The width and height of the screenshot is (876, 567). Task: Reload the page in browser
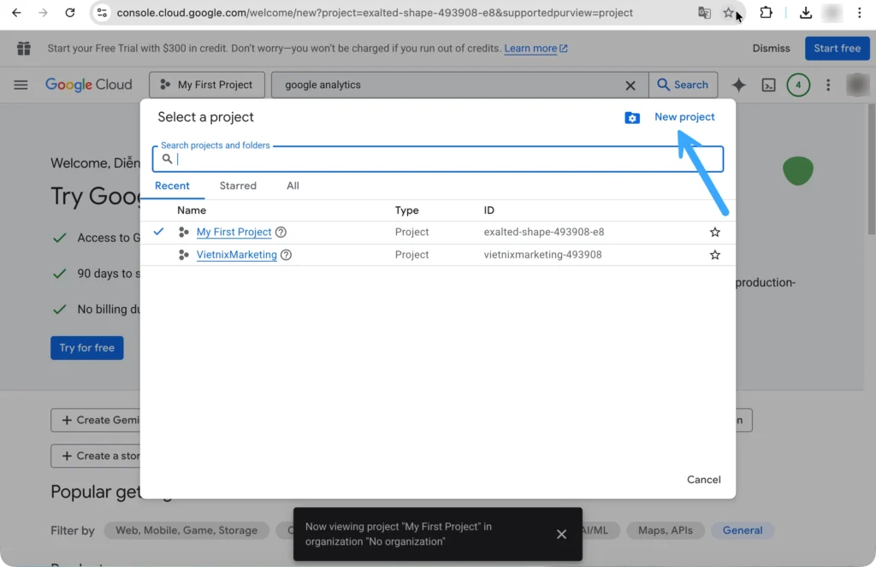70,13
